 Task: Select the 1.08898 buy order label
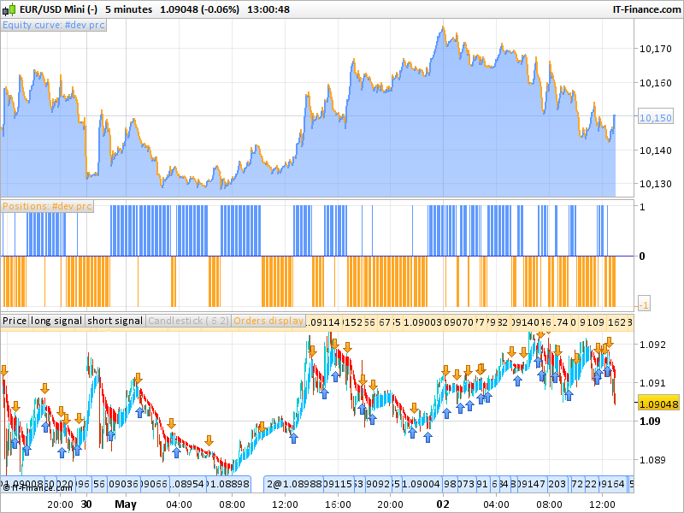coord(227,484)
